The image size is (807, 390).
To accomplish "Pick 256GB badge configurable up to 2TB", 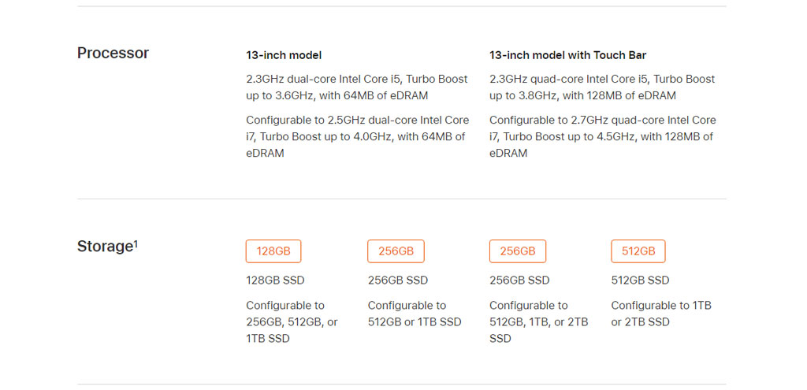I will pos(518,251).
